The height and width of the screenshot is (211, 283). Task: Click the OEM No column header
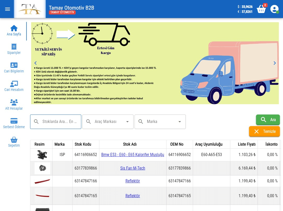(177, 144)
